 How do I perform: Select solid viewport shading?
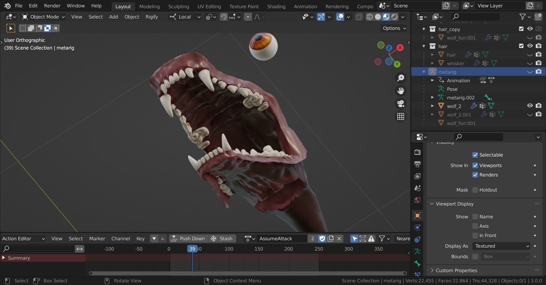(x=378, y=17)
